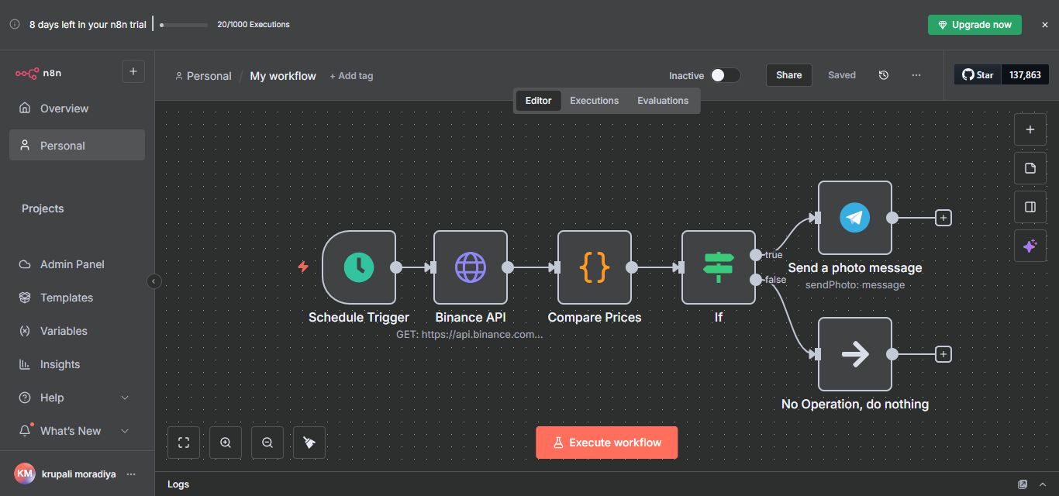The height and width of the screenshot is (496, 1059).
Task: Check the trial executions progress bar
Action: [183, 24]
